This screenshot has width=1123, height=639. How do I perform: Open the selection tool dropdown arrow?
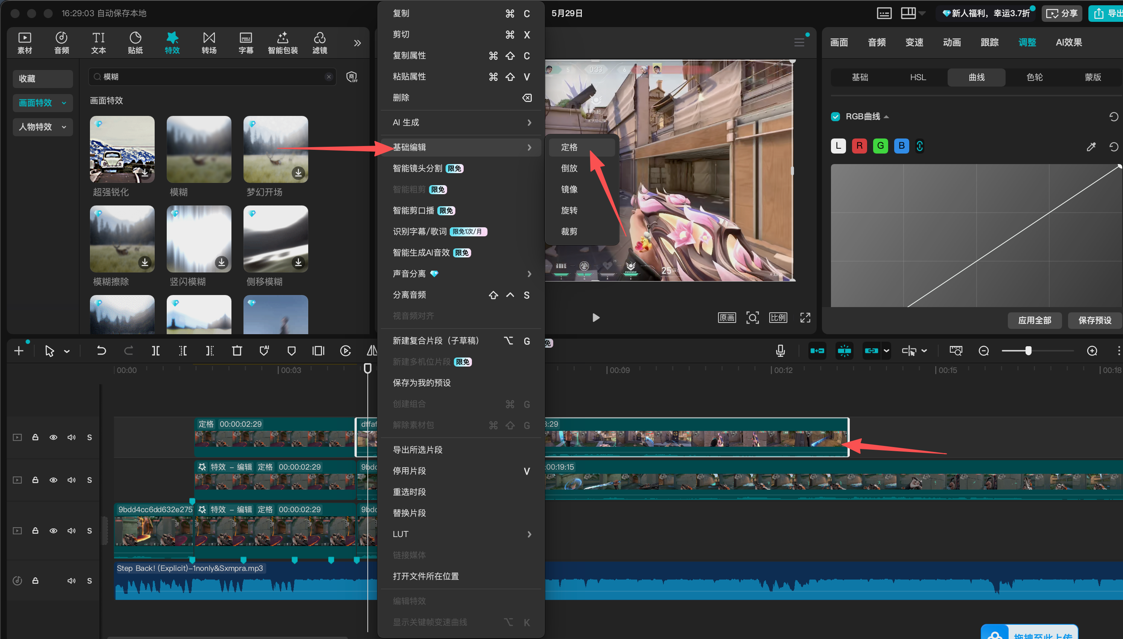67,351
